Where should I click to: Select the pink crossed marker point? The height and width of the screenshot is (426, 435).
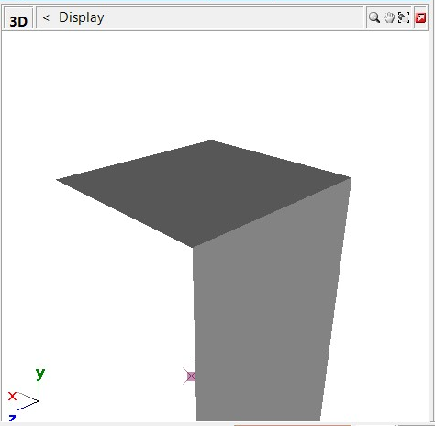pos(191,376)
